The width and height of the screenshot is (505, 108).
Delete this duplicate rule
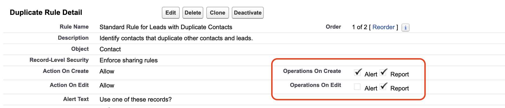[x=193, y=13]
